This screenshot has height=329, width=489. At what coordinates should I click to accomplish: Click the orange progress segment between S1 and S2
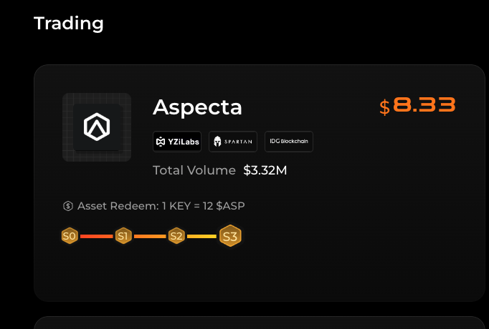(x=150, y=236)
